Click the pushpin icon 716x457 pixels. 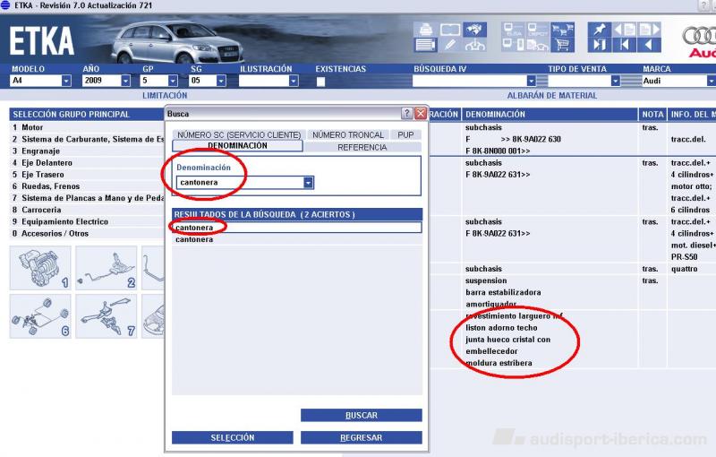[599, 30]
